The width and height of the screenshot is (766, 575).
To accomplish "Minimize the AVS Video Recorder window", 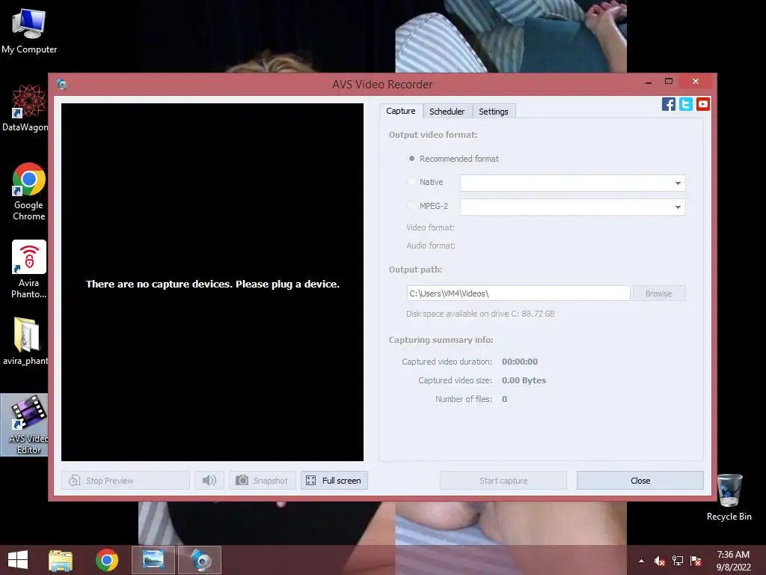I will 649,81.
